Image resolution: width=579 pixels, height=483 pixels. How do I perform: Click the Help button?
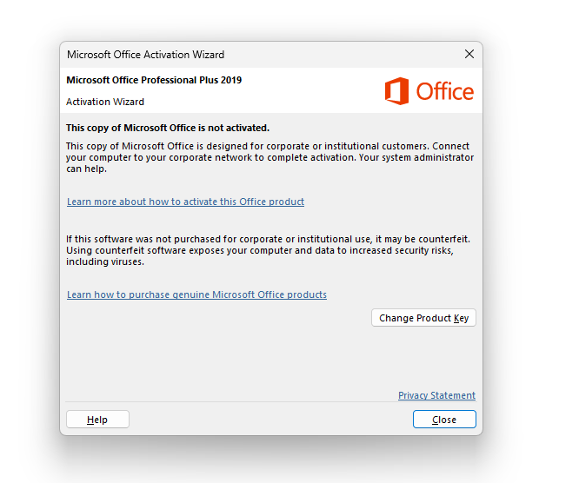[x=97, y=420]
